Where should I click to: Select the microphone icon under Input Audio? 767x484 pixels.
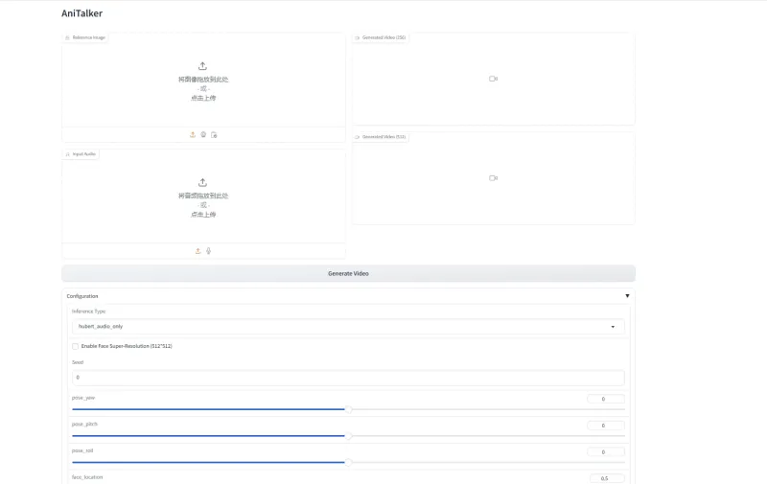pyautogui.click(x=208, y=251)
